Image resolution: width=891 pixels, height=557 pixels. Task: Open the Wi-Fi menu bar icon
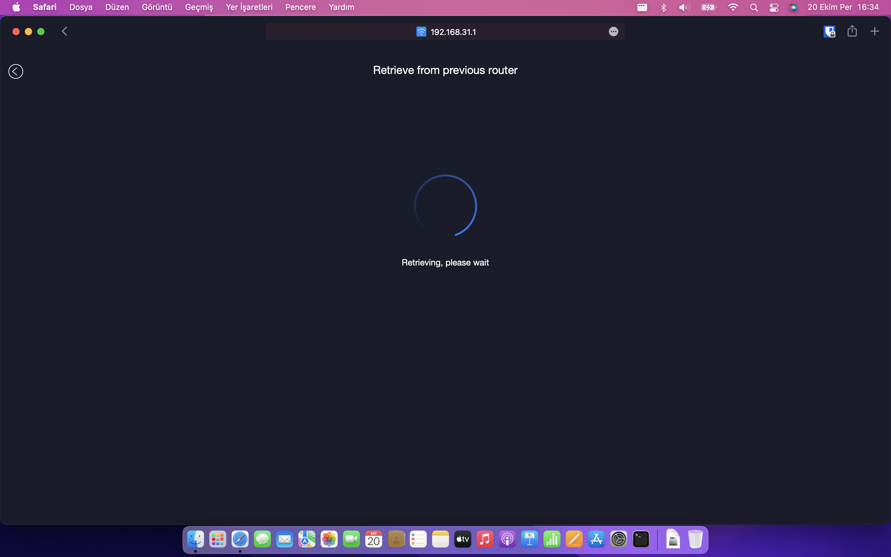(x=733, y=7)
